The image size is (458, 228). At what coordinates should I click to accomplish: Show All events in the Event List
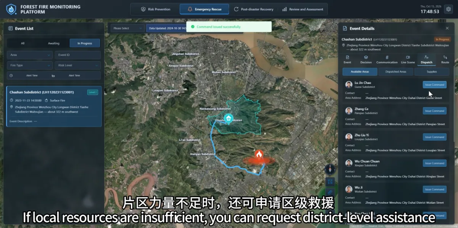tap(23, 43)
